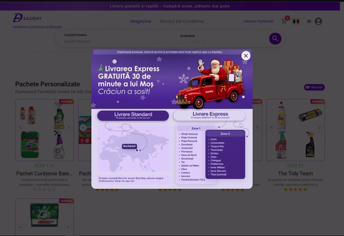
Task: Click Titan (central) in Zone 2
Action: pyautogui.click(x=218, y=174)
